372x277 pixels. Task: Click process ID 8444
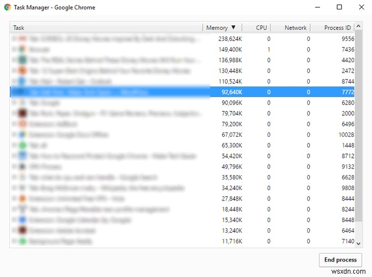[348, 199]
